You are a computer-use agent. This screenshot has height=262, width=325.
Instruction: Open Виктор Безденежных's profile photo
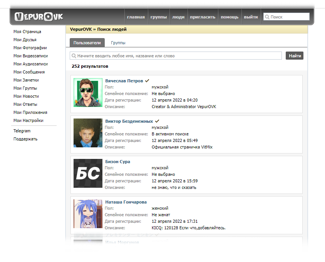click(x=88, y=133)
